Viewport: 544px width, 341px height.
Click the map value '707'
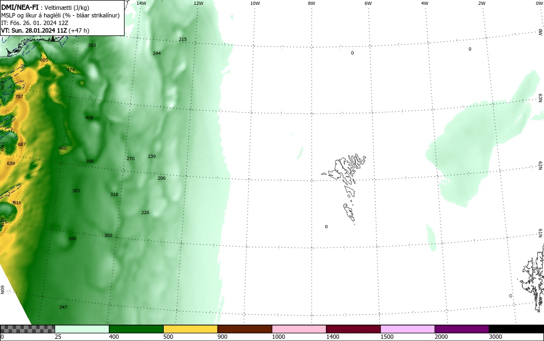click(x=19, y=96)
